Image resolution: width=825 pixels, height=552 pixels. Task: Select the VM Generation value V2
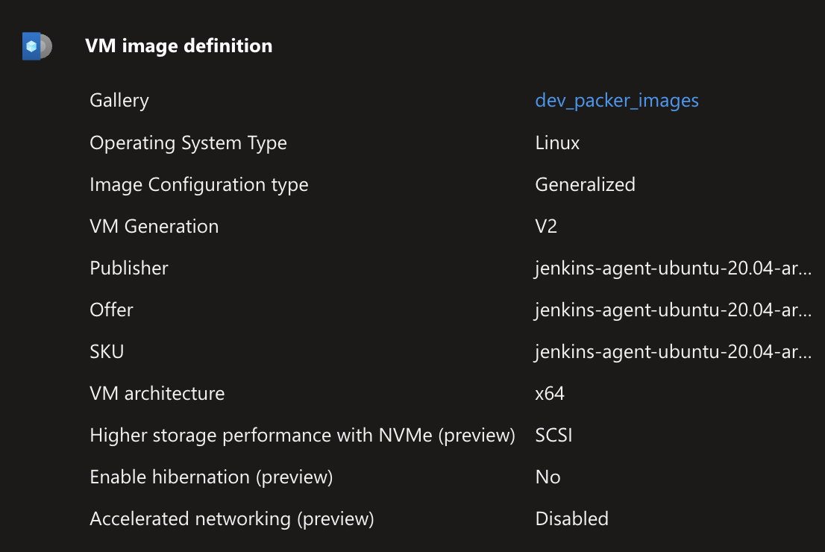[x=545, y=226]
